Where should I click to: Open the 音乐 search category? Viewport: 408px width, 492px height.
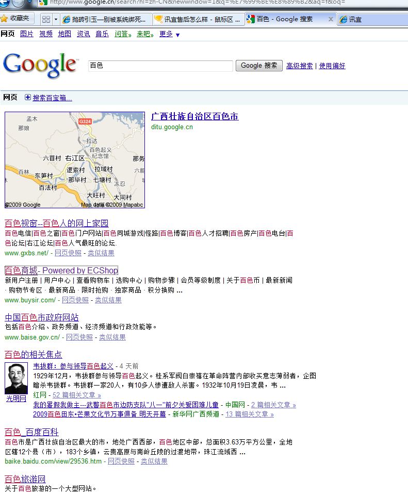coord(102,34)
